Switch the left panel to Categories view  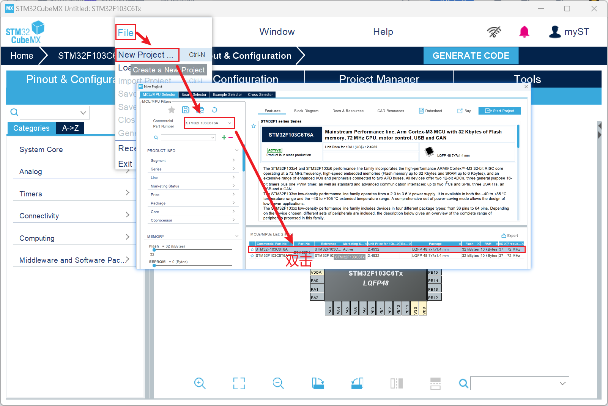coord(32,128)
